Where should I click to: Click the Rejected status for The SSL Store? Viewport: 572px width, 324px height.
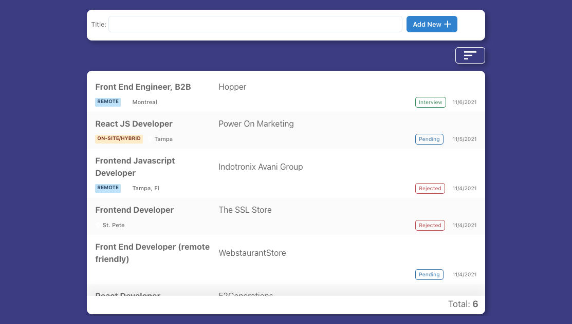(430, 225)
